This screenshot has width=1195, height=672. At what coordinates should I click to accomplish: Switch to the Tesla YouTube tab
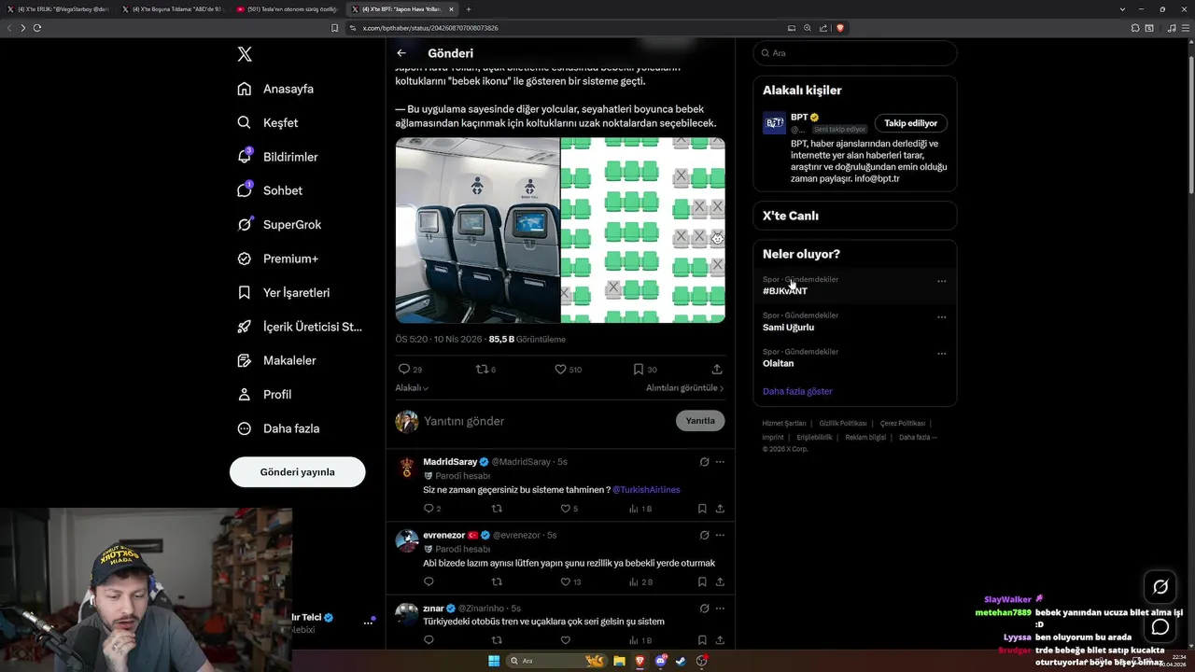pyautogui.click(x=287, y=9)
